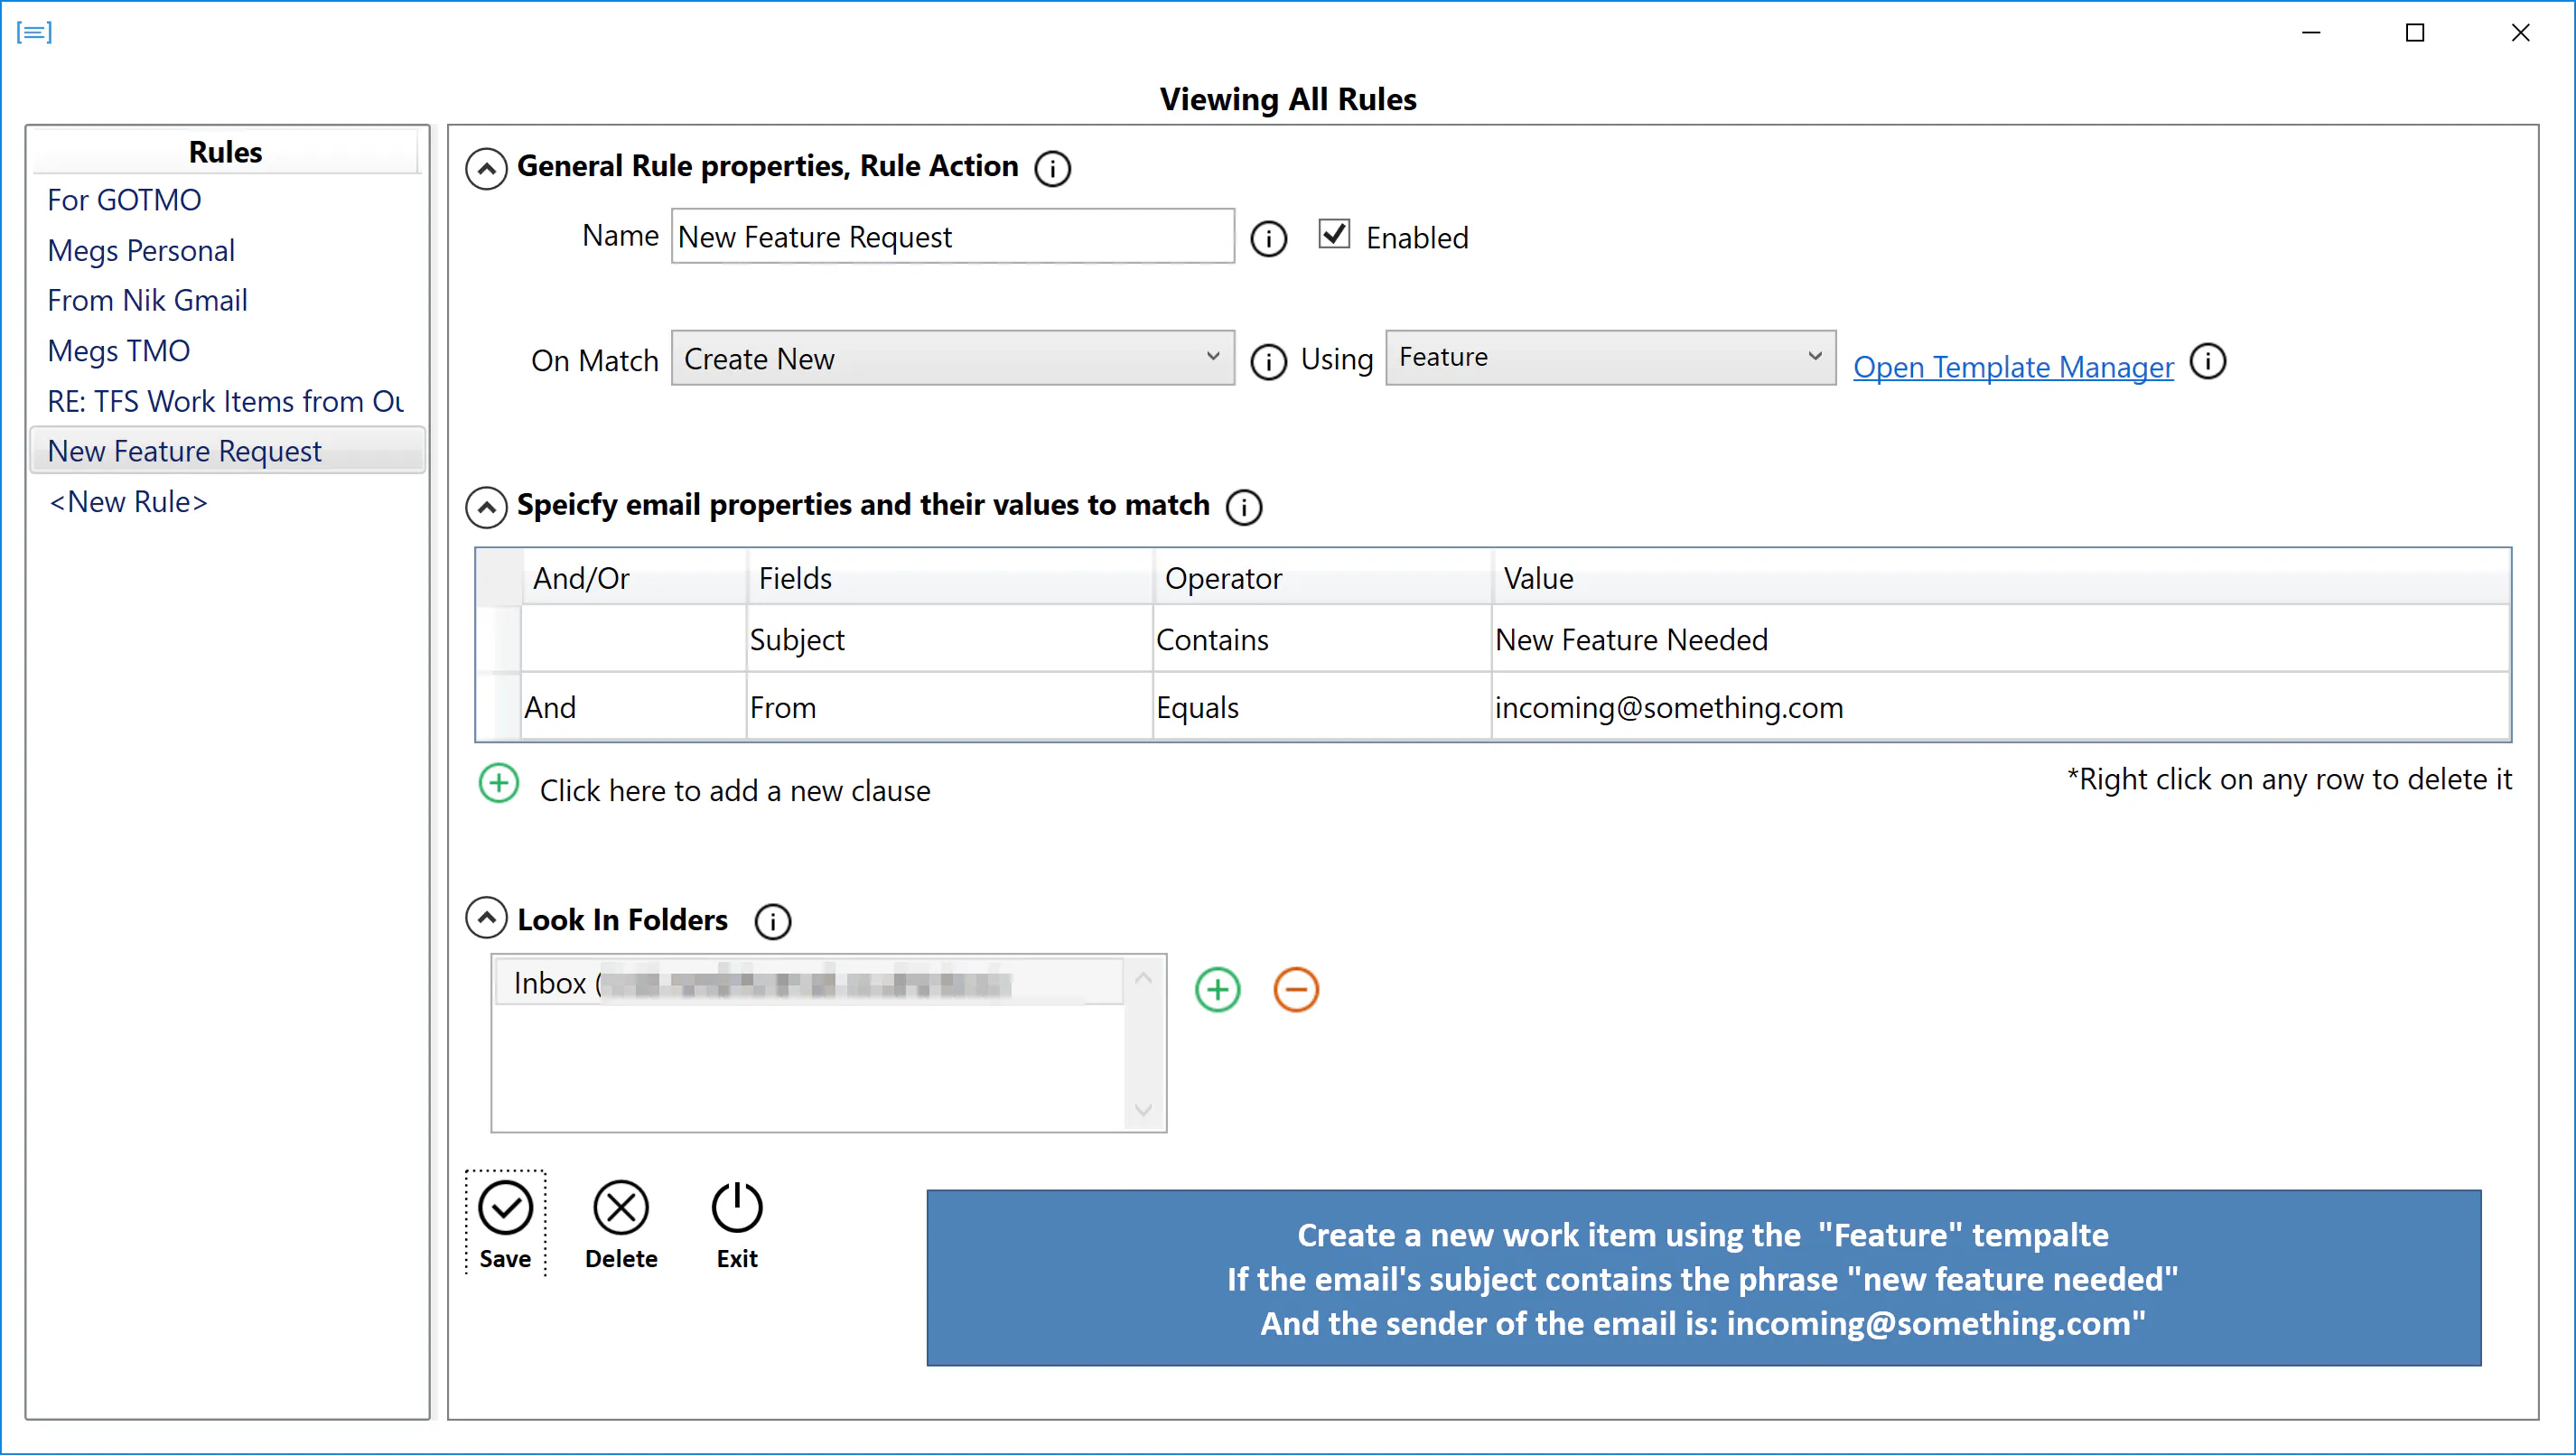
Task: Close the window
Action: 2520,33
